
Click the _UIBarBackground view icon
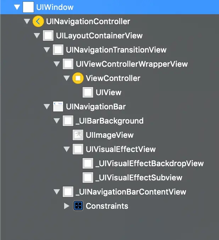pos(68,121)
